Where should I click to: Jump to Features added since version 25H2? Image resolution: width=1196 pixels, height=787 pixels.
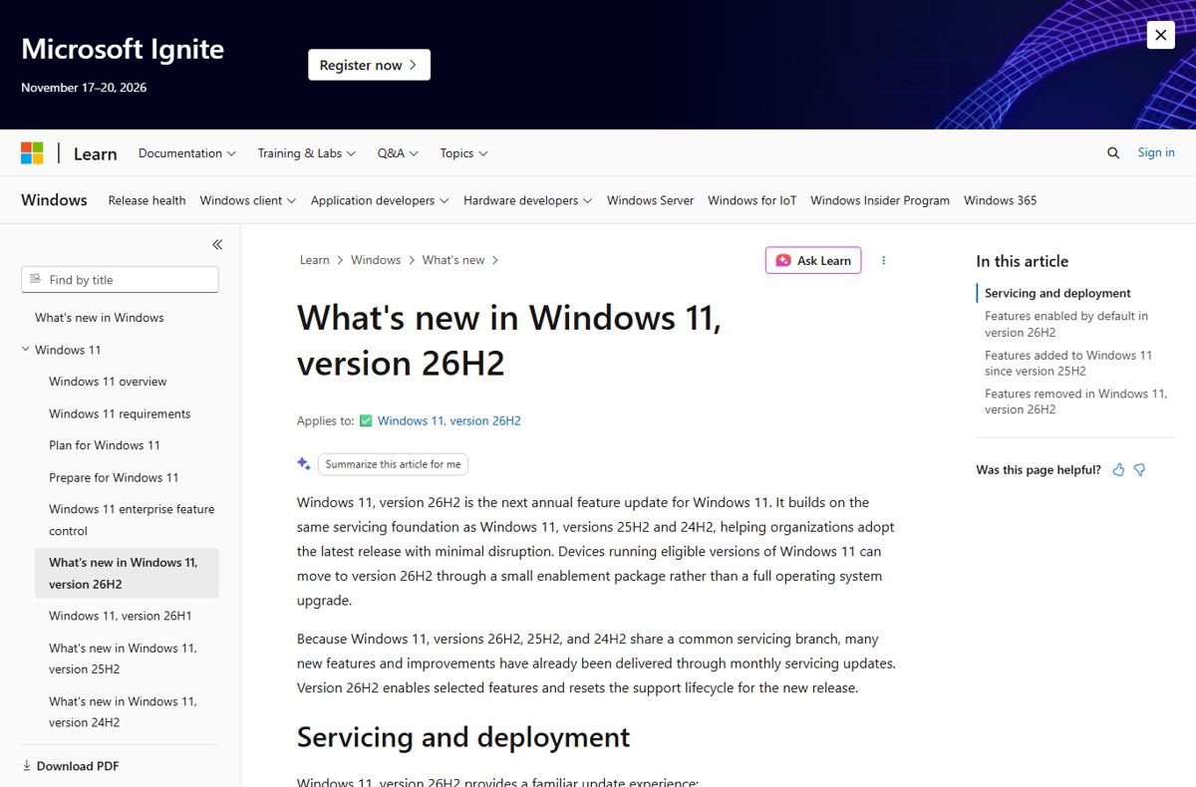tap(1068, 363)
